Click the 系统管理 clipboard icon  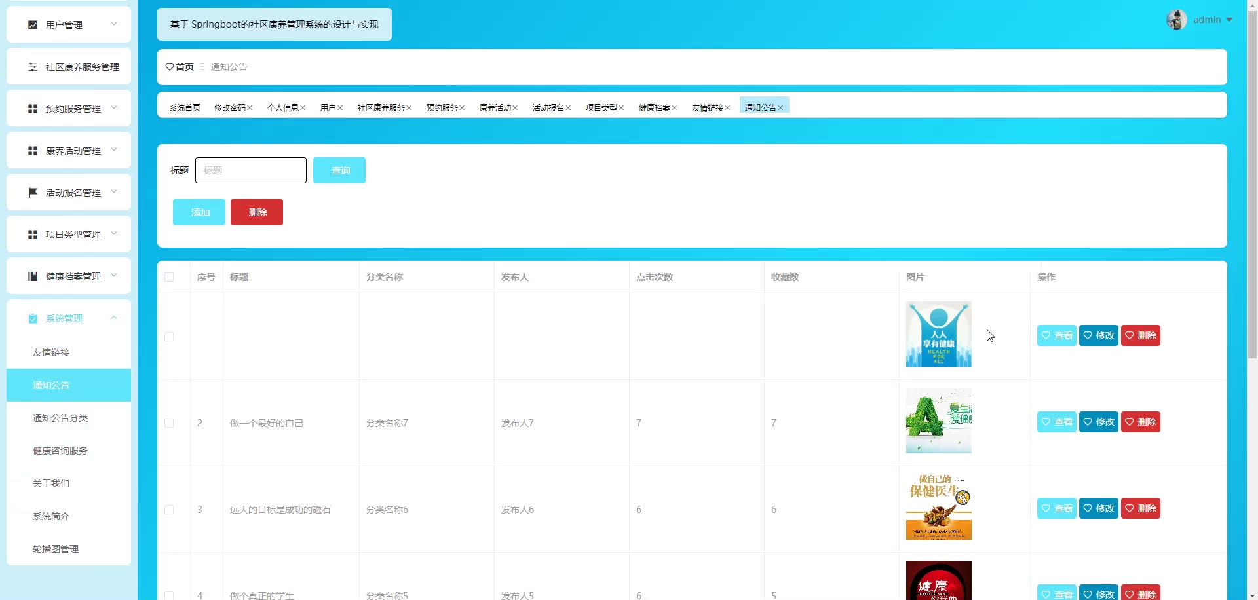point(33,318)
